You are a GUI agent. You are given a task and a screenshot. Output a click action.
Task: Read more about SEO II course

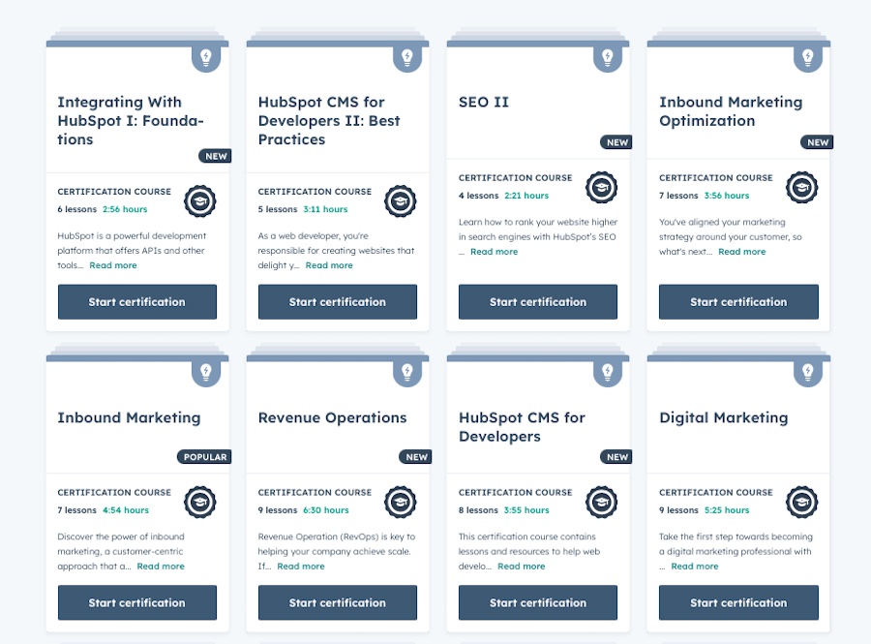(495, 252)
